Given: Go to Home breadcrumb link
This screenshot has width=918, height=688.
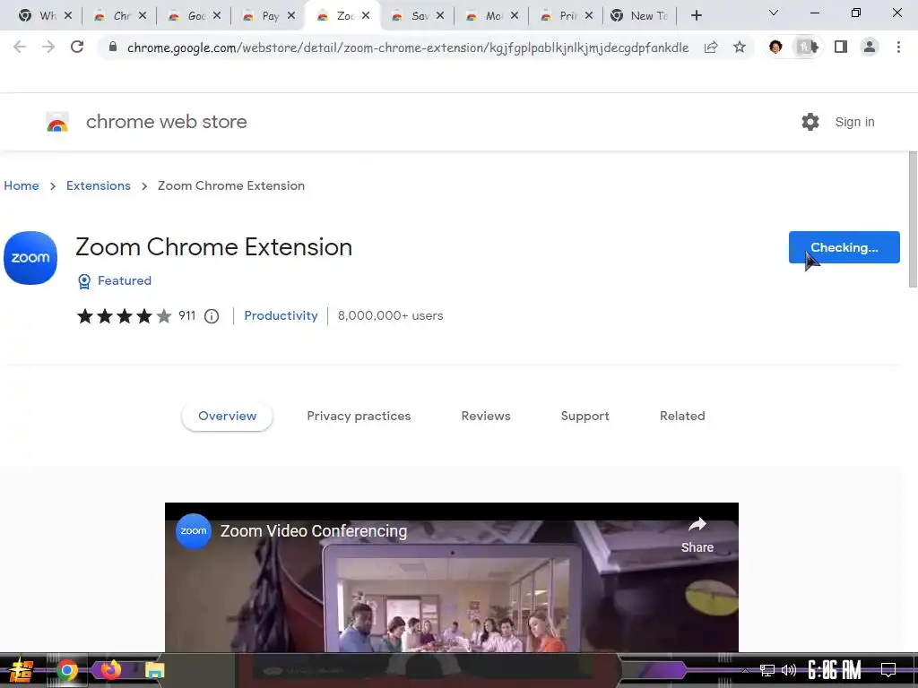Looking at the screenshot, I should [22, 185].
